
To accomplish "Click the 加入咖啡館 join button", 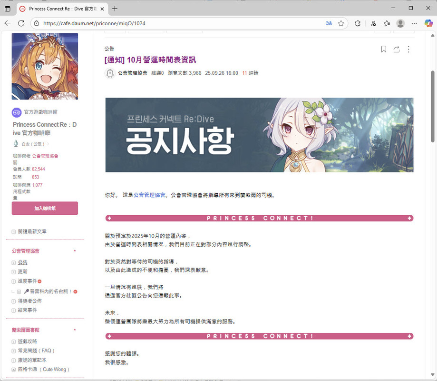I will click(x=45, y=208).
